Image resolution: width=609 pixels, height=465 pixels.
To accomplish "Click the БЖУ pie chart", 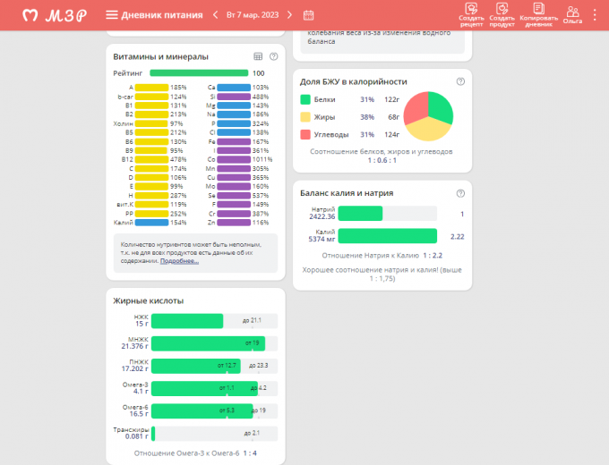I will (x=428, y=117).
